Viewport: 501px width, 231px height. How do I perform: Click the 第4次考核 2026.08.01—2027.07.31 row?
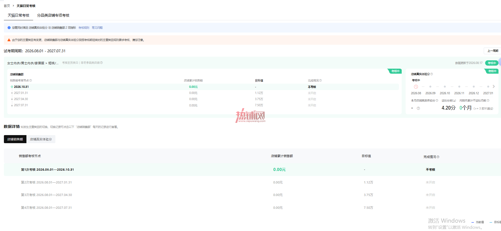252,208
